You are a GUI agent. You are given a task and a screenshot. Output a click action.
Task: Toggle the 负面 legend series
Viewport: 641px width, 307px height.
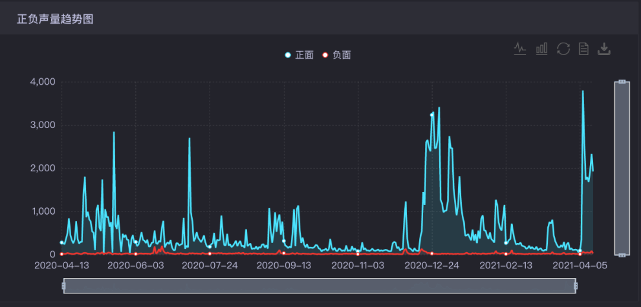pyautogui.click(x=337, y=55)
